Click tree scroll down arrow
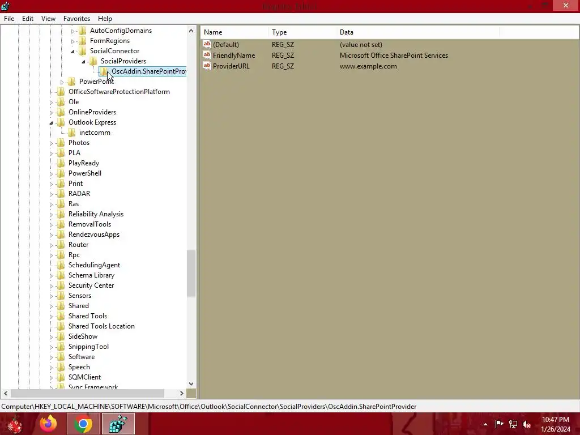The height and width of the screenshot is (435, 580). pos(191,384)
